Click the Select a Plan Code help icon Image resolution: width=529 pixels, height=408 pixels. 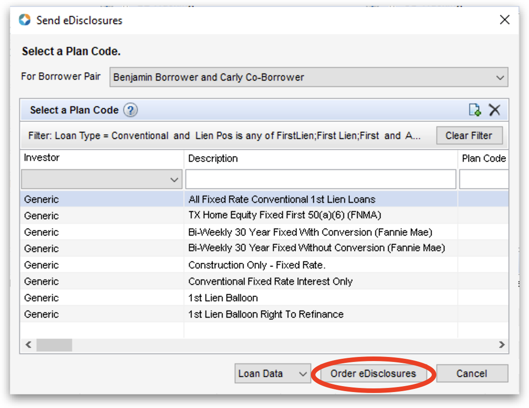coord(130,110)
